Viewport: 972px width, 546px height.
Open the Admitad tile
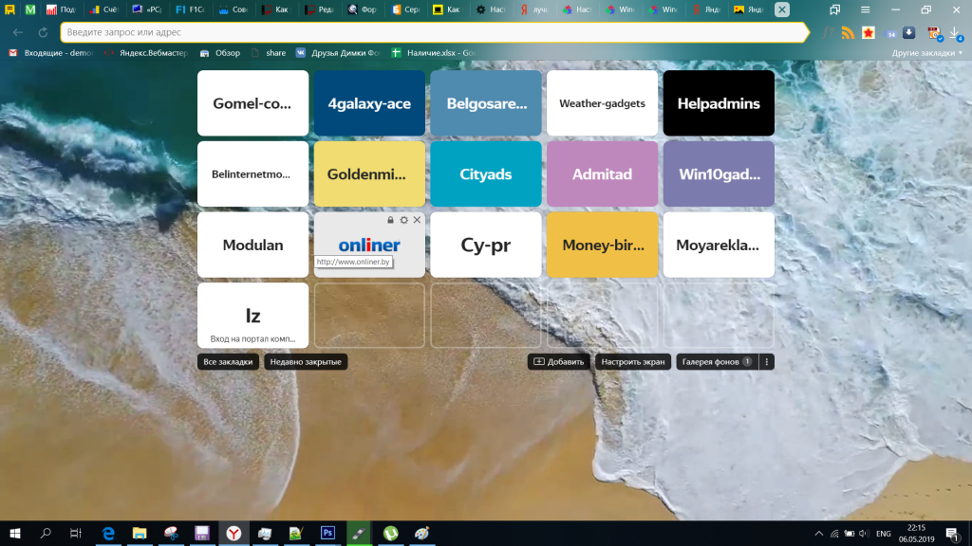[602, 174]
